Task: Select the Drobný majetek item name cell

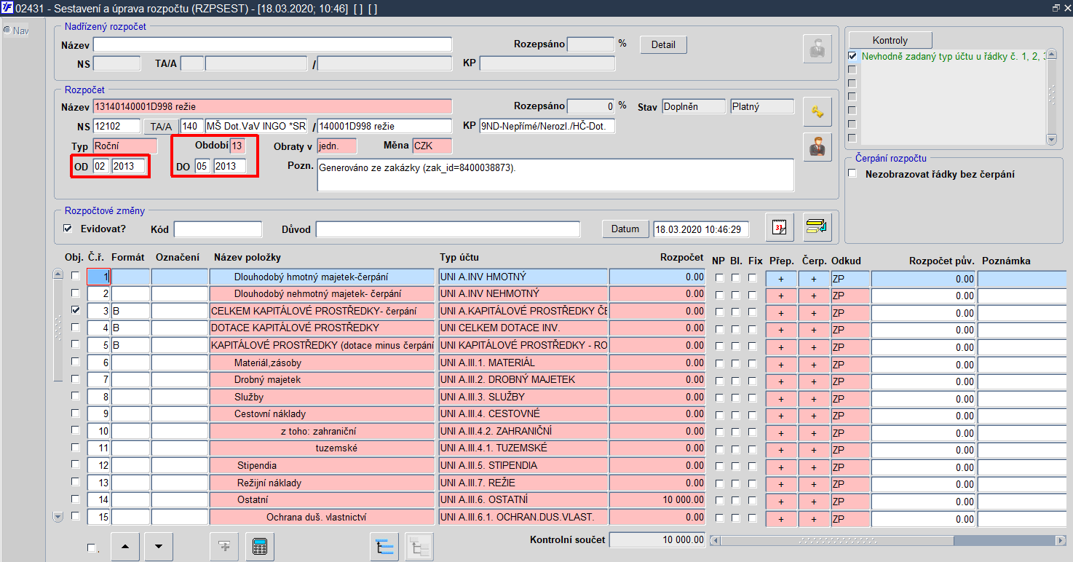Action: pos(322,379)
